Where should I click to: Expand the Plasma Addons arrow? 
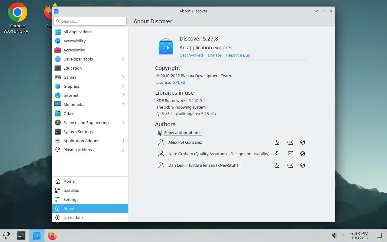click(123, 150)
